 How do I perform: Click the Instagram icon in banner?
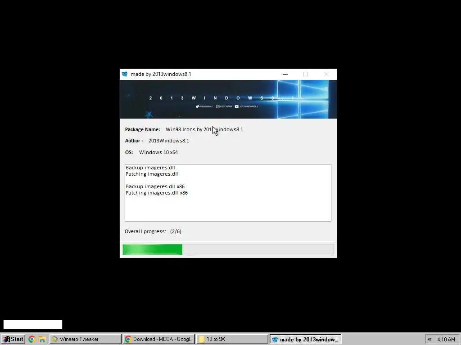[x=217, y=106]
